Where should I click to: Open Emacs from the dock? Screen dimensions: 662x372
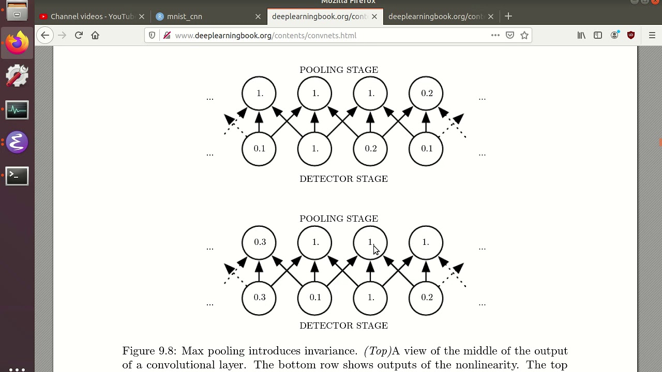(17, 143)
